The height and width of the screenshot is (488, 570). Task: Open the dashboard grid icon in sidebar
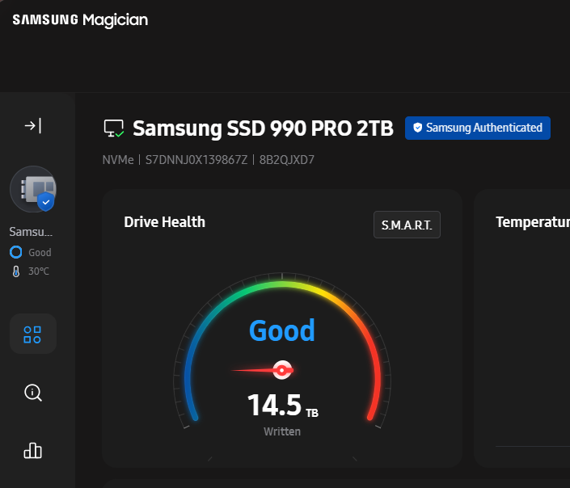click(x=32, y=334)
